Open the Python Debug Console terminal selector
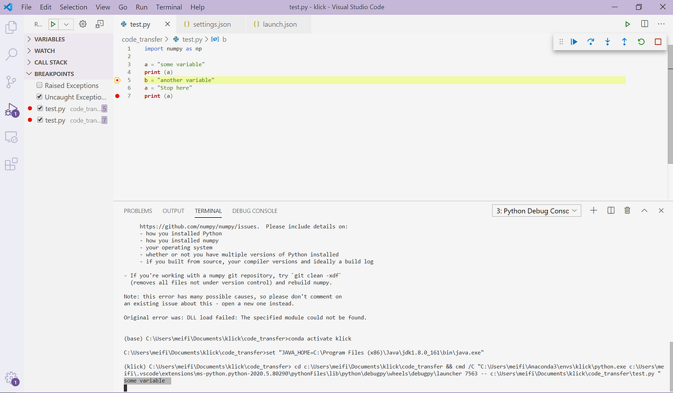This screenshot has height=393, width=673. 536,210
